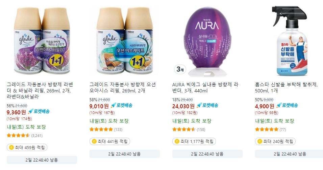Open the Homestar shoe deodorizer spray image

(290, 41)
